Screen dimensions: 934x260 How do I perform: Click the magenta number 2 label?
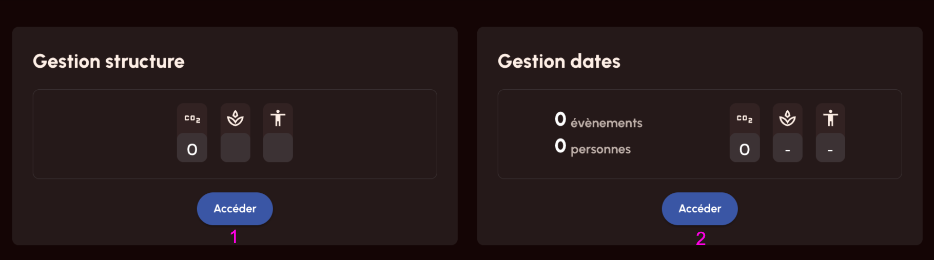point(700,238)
